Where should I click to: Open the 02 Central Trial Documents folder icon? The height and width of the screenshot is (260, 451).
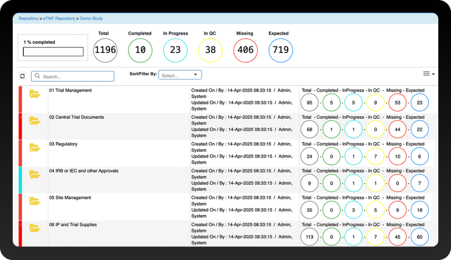pyautogui.click(x=35, y=121)
